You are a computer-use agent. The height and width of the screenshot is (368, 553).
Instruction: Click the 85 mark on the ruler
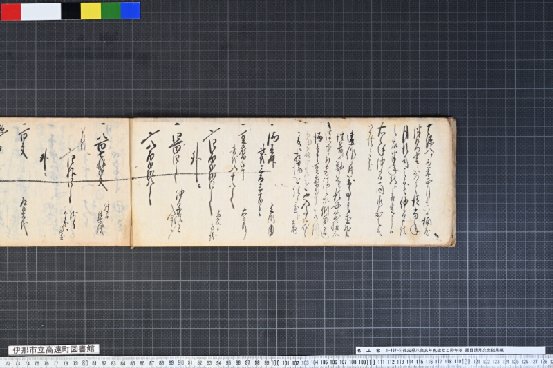coord(133,362)
